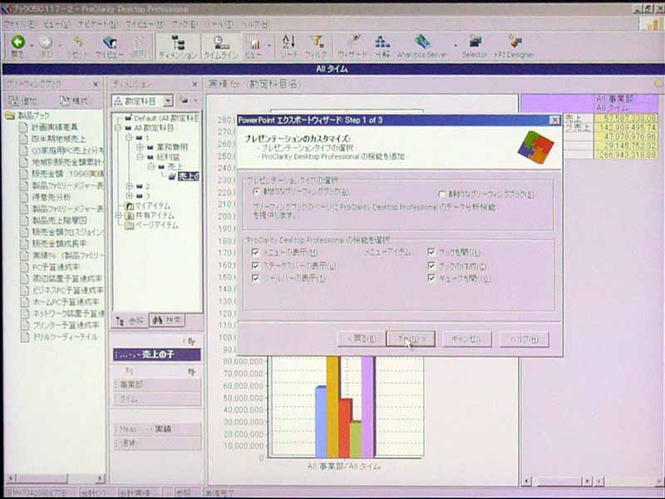Screen dimensions: 665x499
Task: Open the Selector toolbar icon
Action: [475, 42]
